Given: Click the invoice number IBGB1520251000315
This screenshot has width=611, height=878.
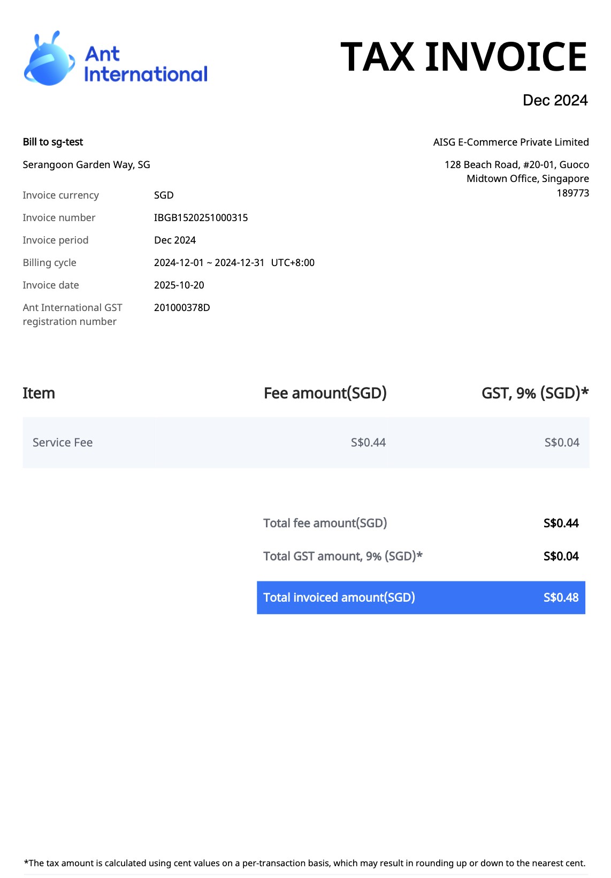Looking at the screenshot, I should pyautogui.click(x=201, y=217).
